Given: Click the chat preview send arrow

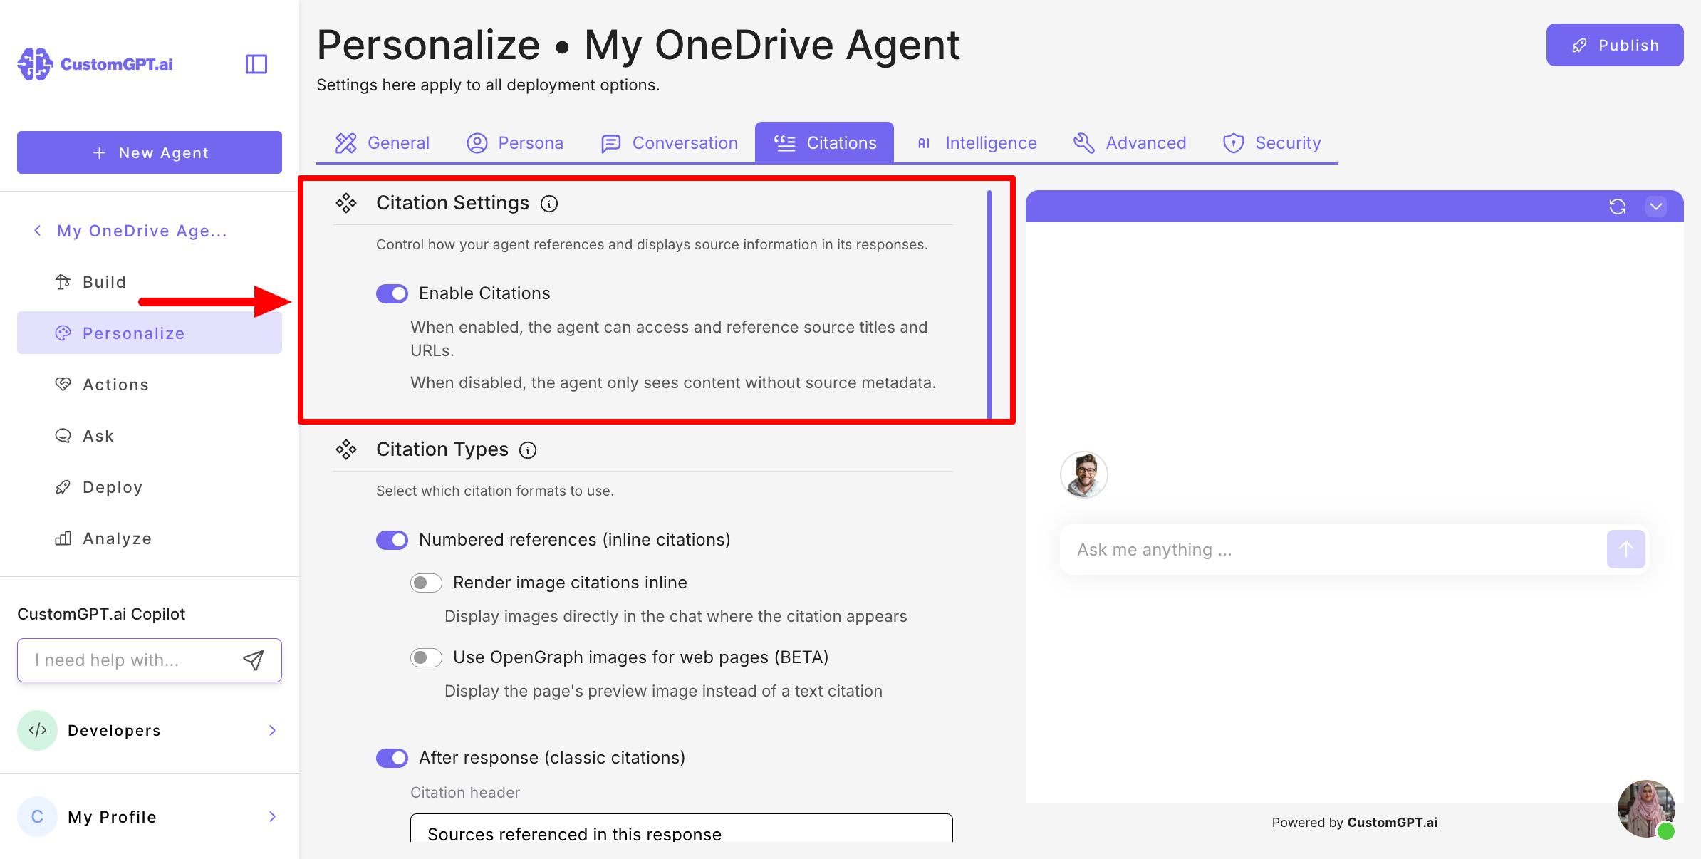Looking at the screenshot, I should tap(1625, 549).
